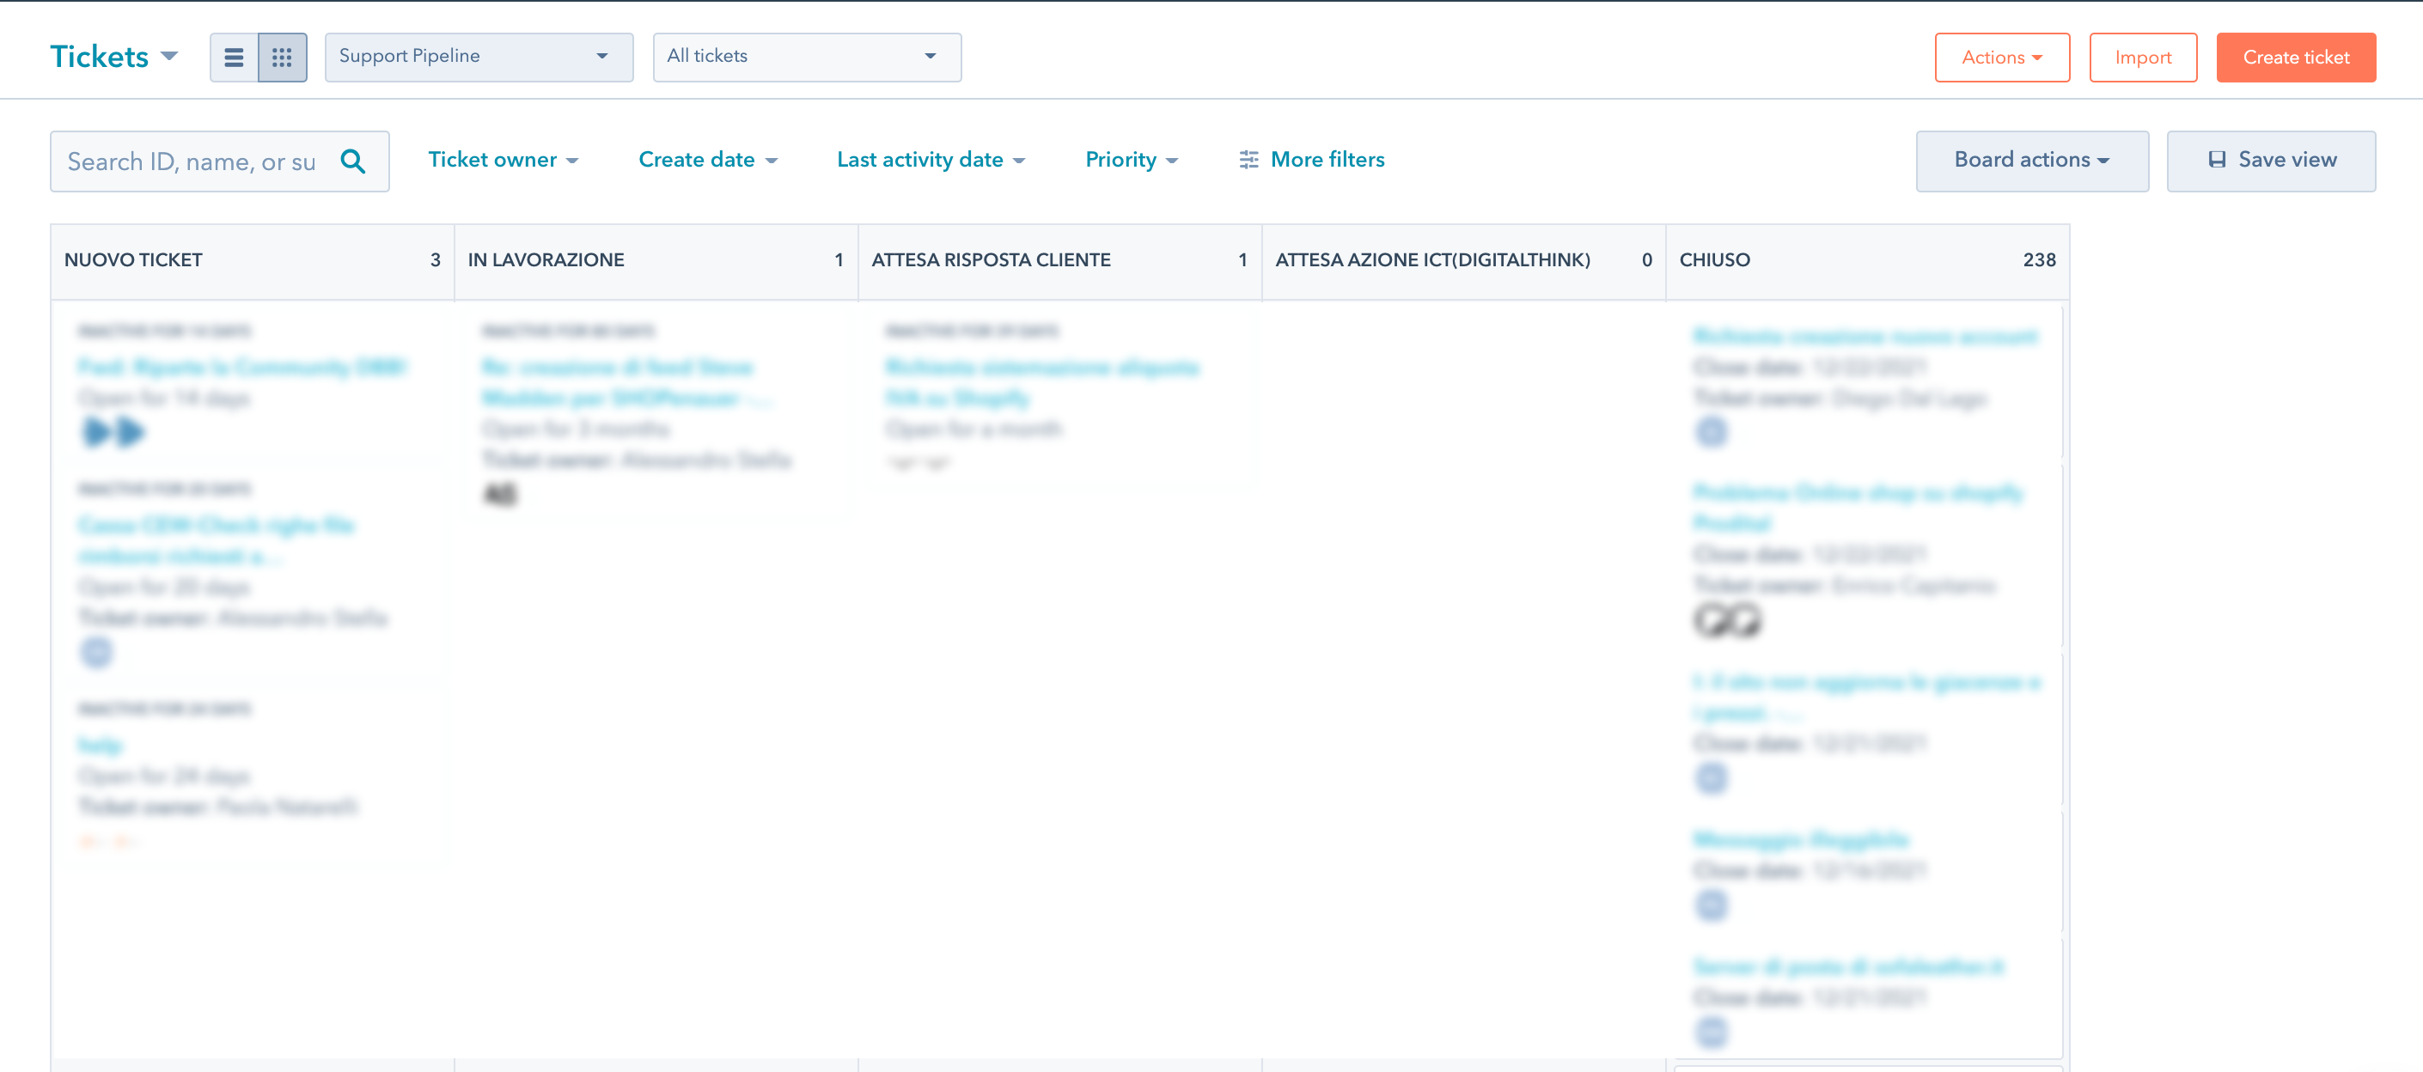Click the CHIUSO column header
This screenshot has width=2423, height=1072.
click(x=1867, y=260)
